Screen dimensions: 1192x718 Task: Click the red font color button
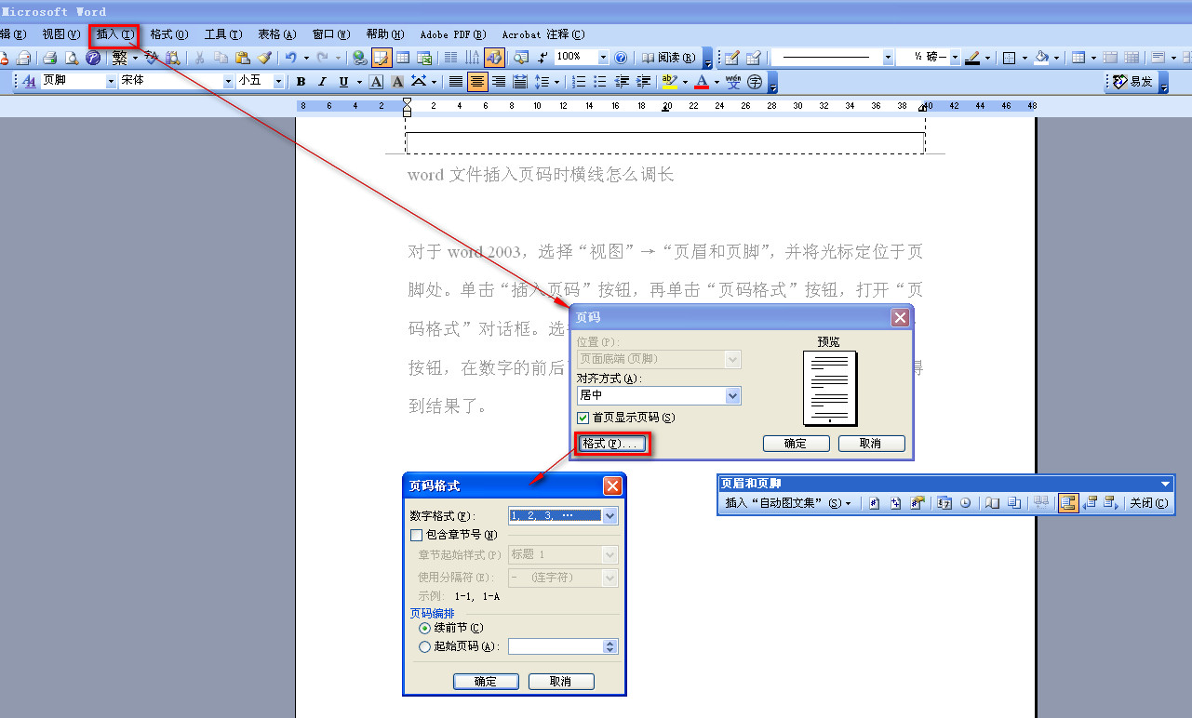[701, 82]
